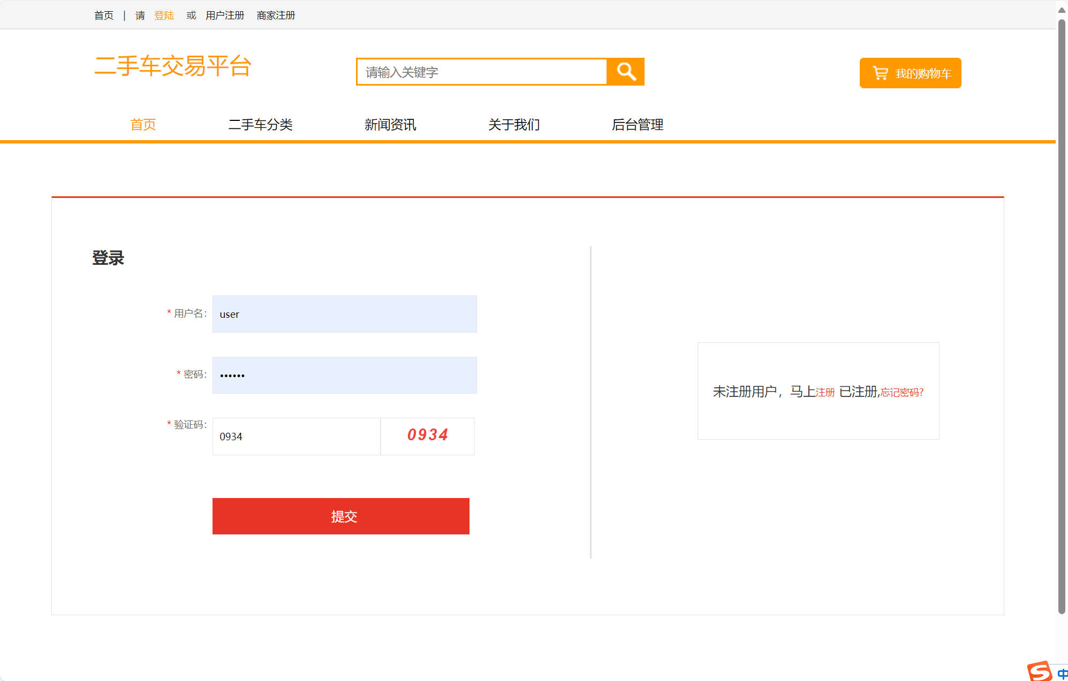Click 首页 at the top left corner

103,15
